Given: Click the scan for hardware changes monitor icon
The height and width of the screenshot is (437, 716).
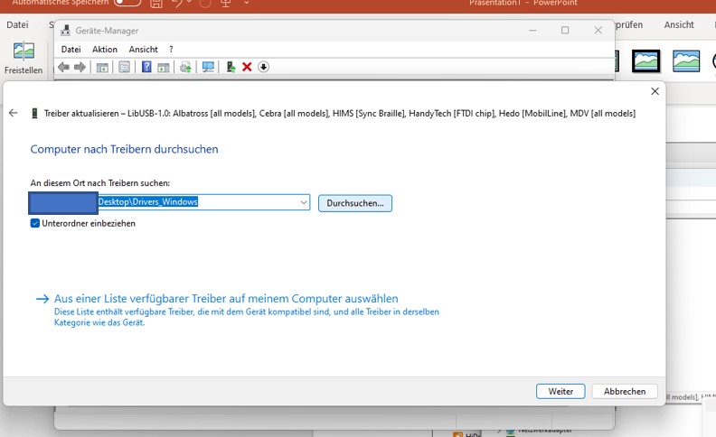Looking at the screenshot, I should (x=209, y=67).
